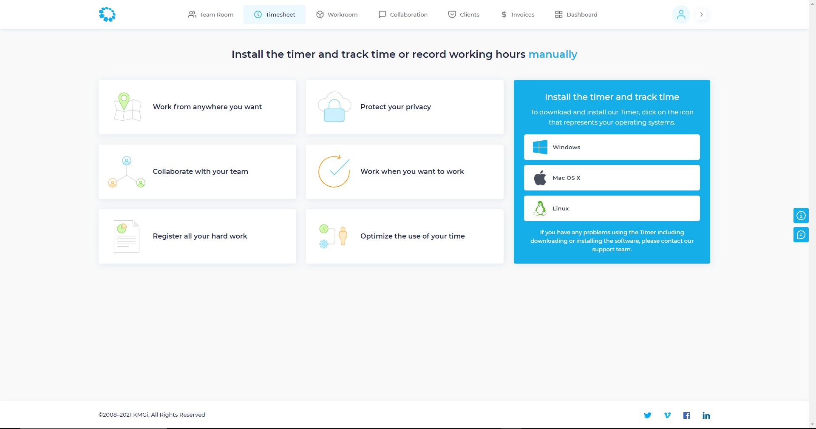Open the Team Room tab
This screenshot has width=816, height=429.
point(211,14)
